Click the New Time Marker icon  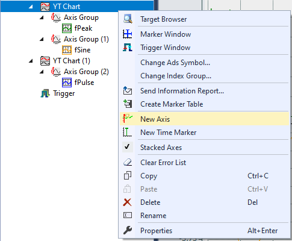click(127, 132)
